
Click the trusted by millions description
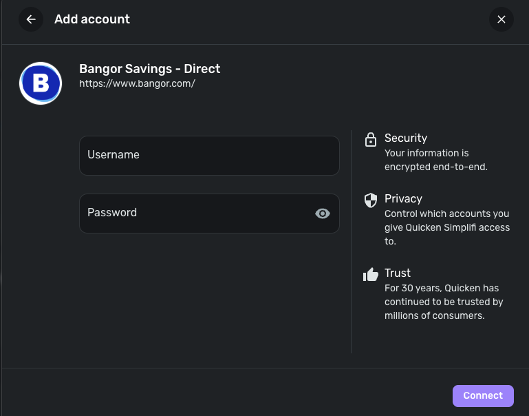coord(444,302)
